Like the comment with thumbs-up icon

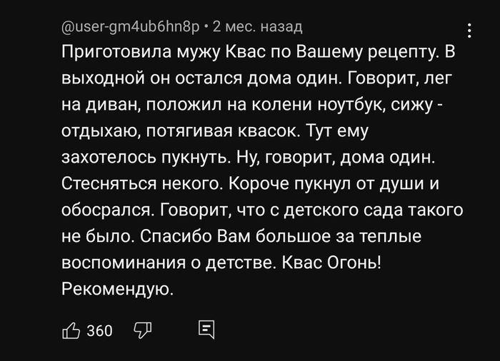pyautogui.click(x=71, y=330)
